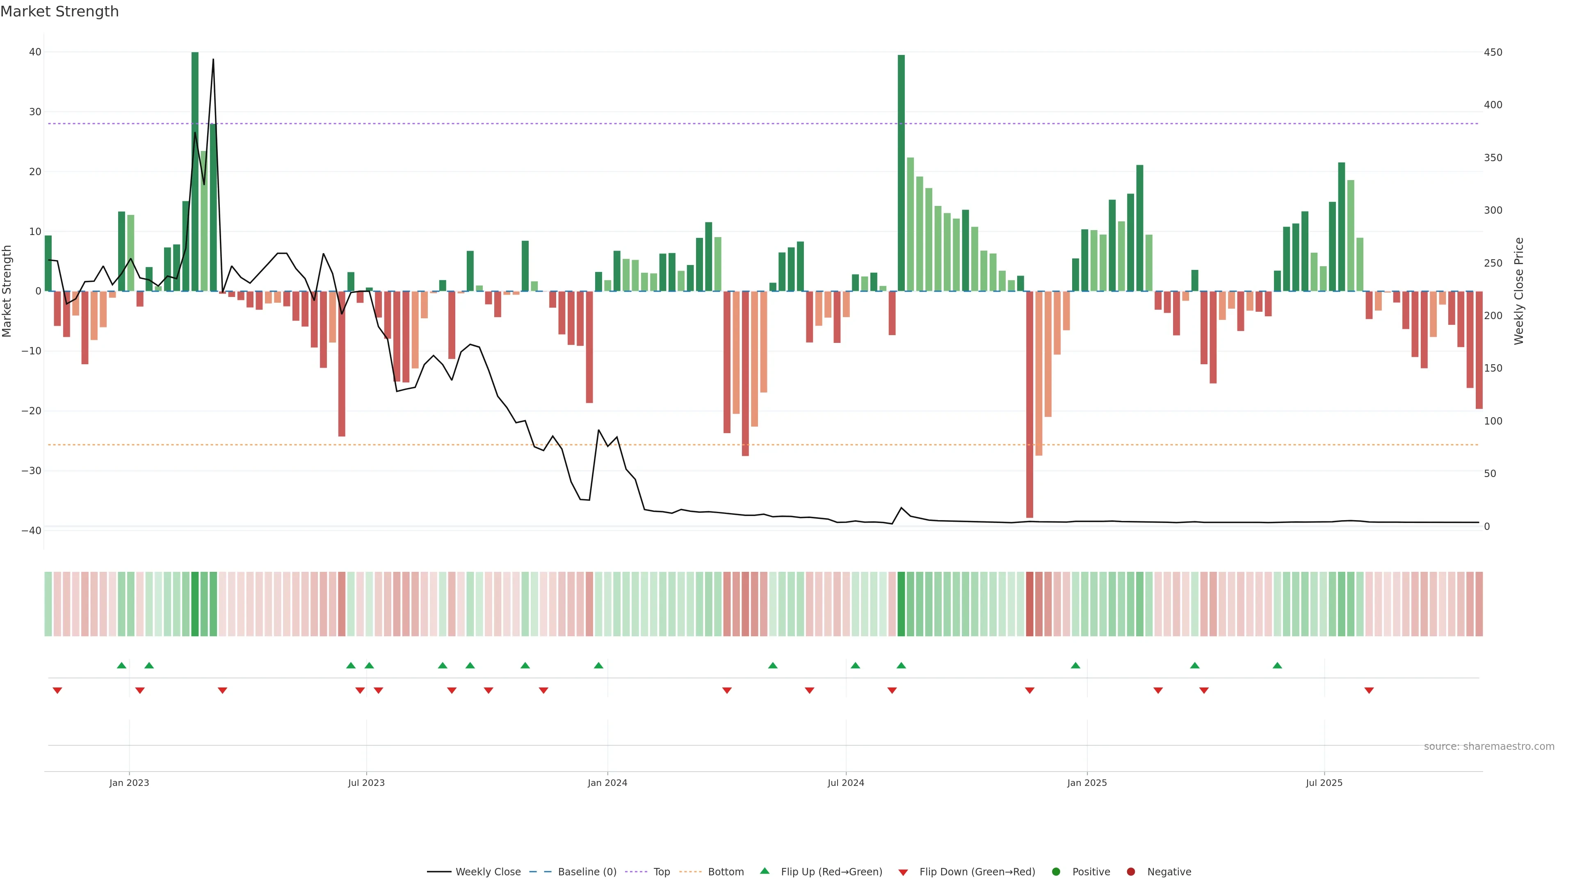
Task: Click the Flip Down red triangle legend icon
Action: click(903, 872)
